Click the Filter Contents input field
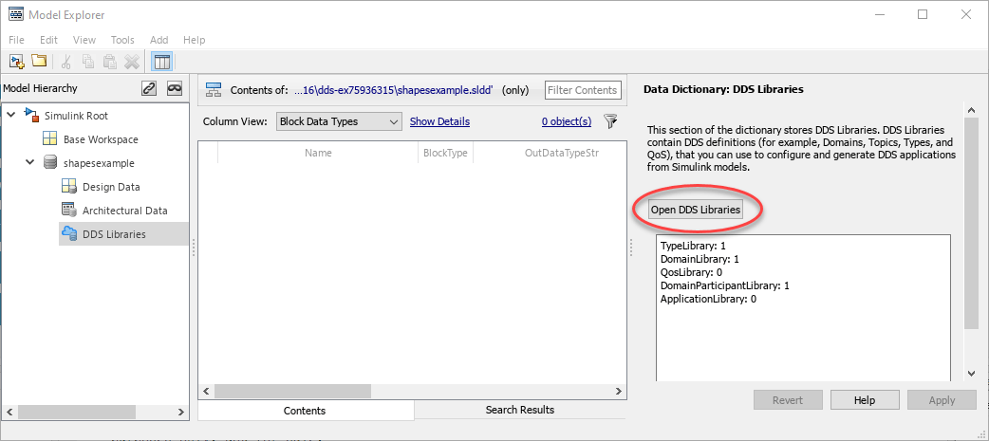 [583, 90]
